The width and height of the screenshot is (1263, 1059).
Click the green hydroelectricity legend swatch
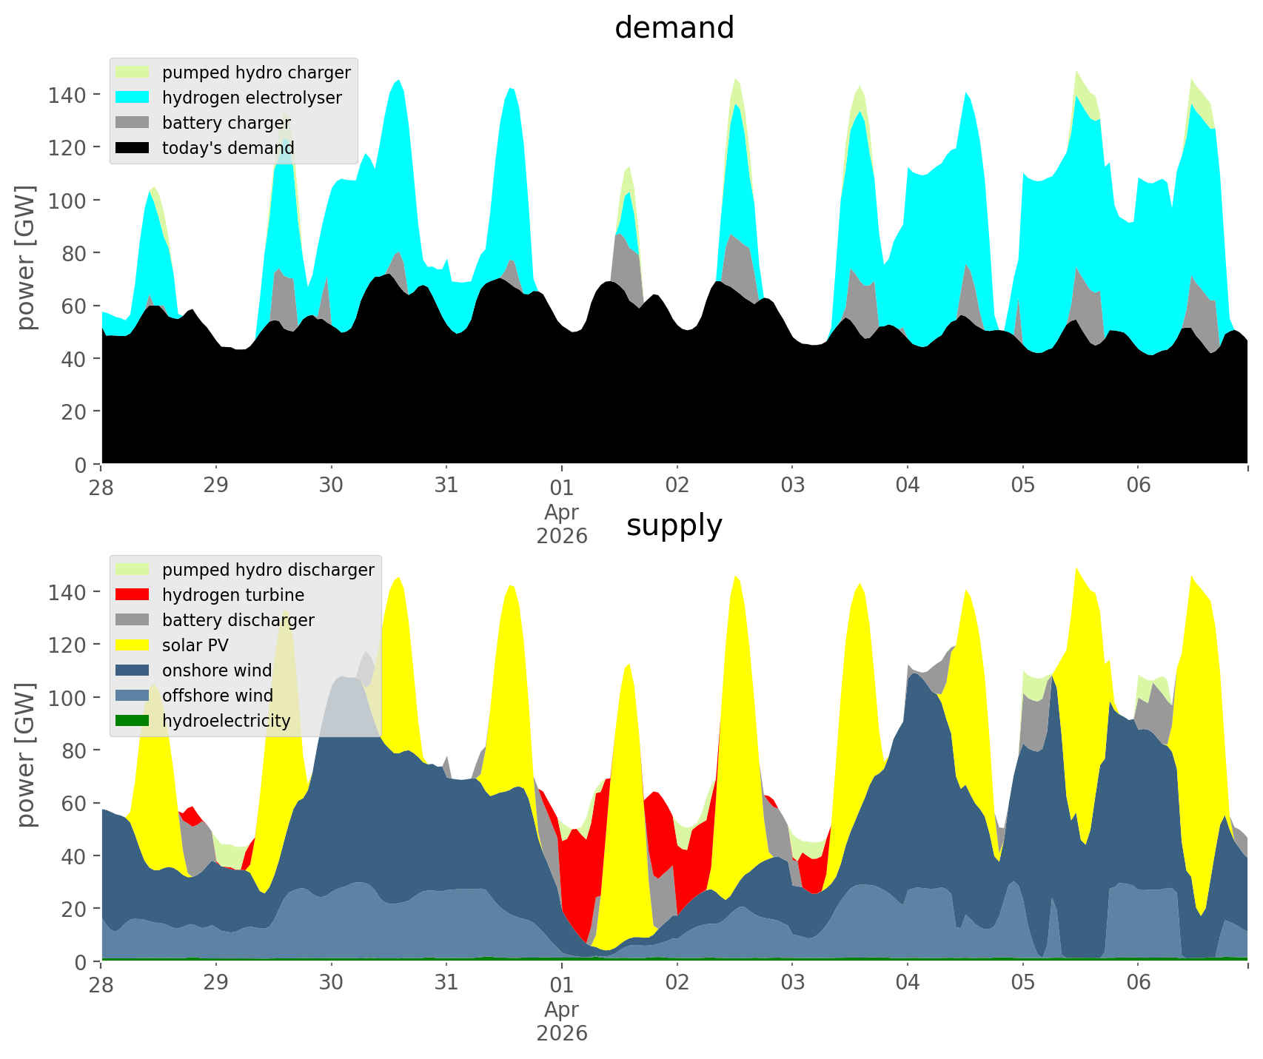click(133, 721)
